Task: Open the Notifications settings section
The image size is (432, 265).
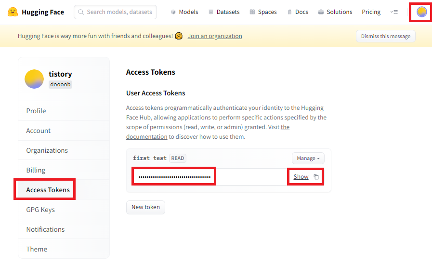Action: (64, 229)
